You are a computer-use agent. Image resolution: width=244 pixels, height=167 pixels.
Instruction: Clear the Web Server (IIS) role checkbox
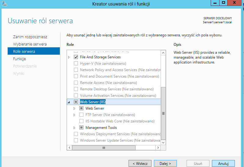point(76,102)
